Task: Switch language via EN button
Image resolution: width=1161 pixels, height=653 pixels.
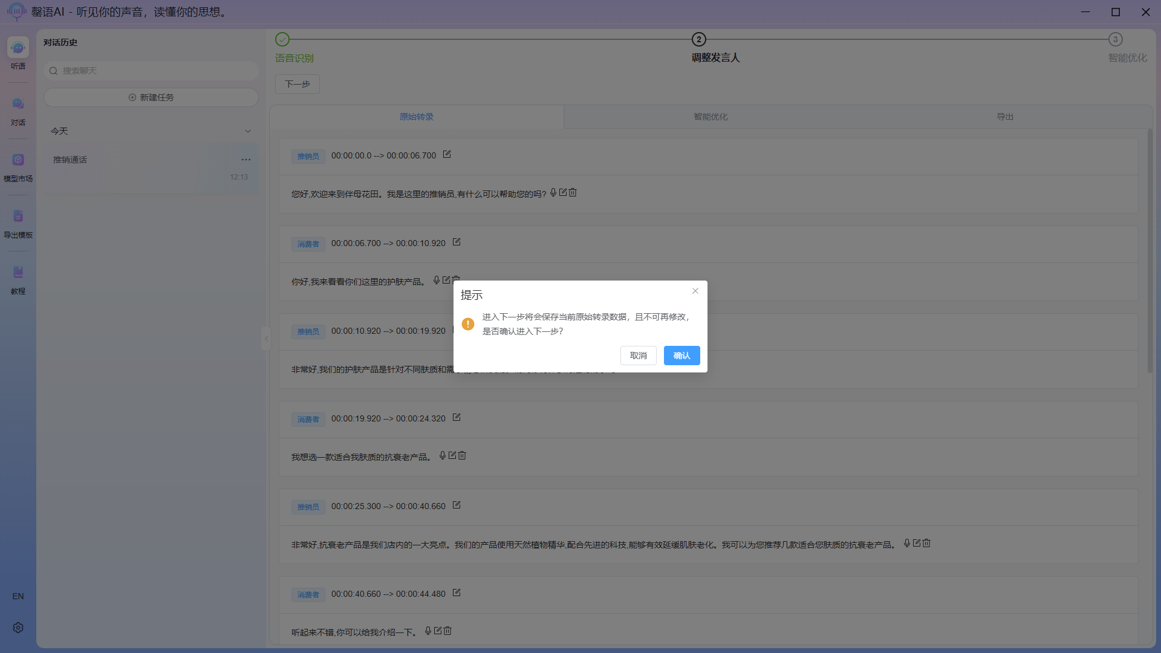Action: tap(18, 596)
